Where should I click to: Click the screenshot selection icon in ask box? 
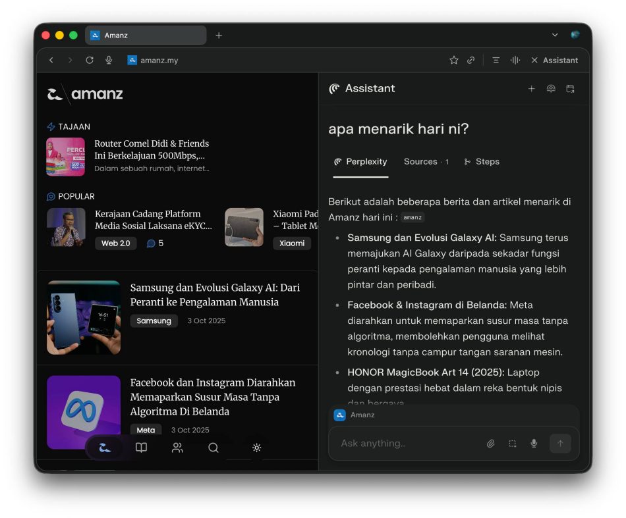(x=512, y=444)
